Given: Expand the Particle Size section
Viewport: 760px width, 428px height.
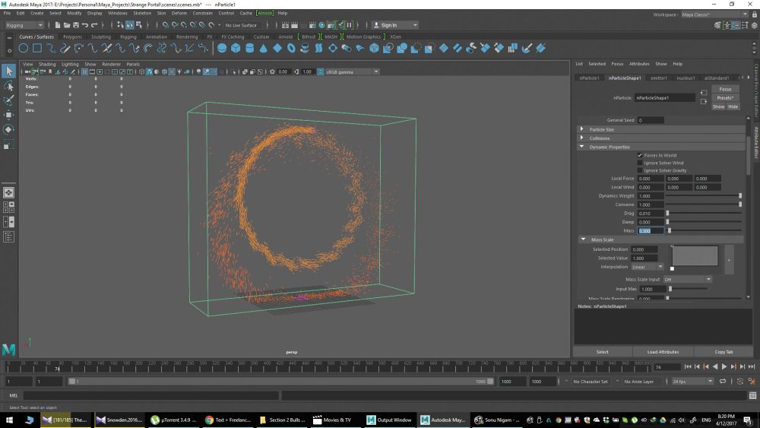Looking at the screenshot, I should click(581, 129).
